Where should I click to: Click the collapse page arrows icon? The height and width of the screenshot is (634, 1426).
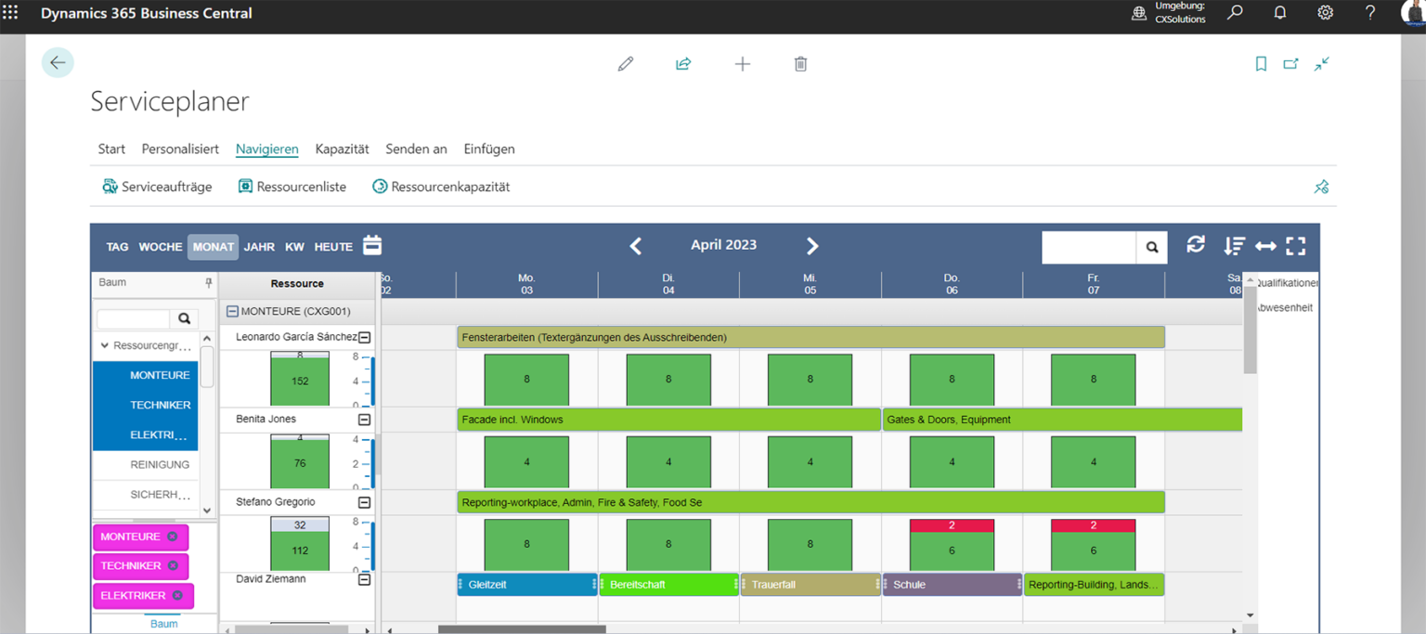pyautogui.click(x=1322, y=64)
